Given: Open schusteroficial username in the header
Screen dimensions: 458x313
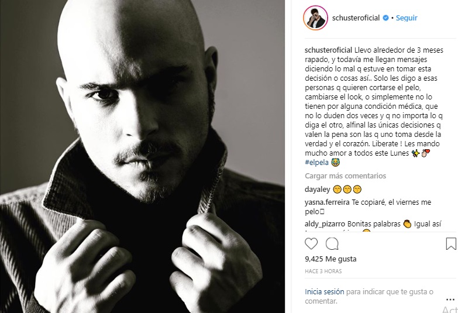Looking at the screenshot, I should tap(356, 18).
